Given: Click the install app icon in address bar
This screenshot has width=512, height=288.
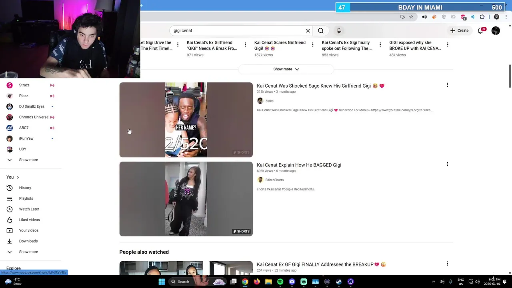Looking at the screenshot, I should pyautogui.click(x=402, y=17).
